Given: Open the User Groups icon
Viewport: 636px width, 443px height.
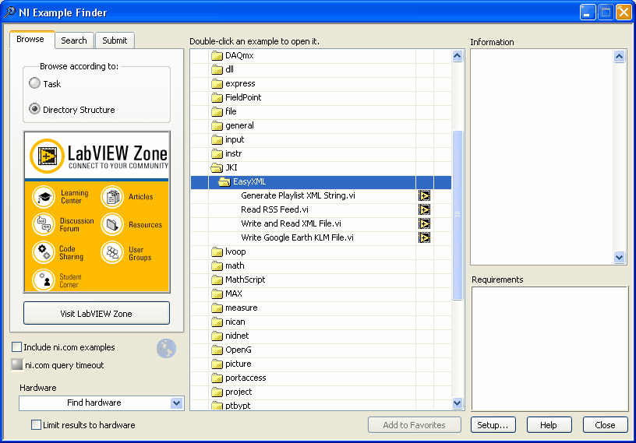Looking at the screenshot, I should [x=112, y=252].
